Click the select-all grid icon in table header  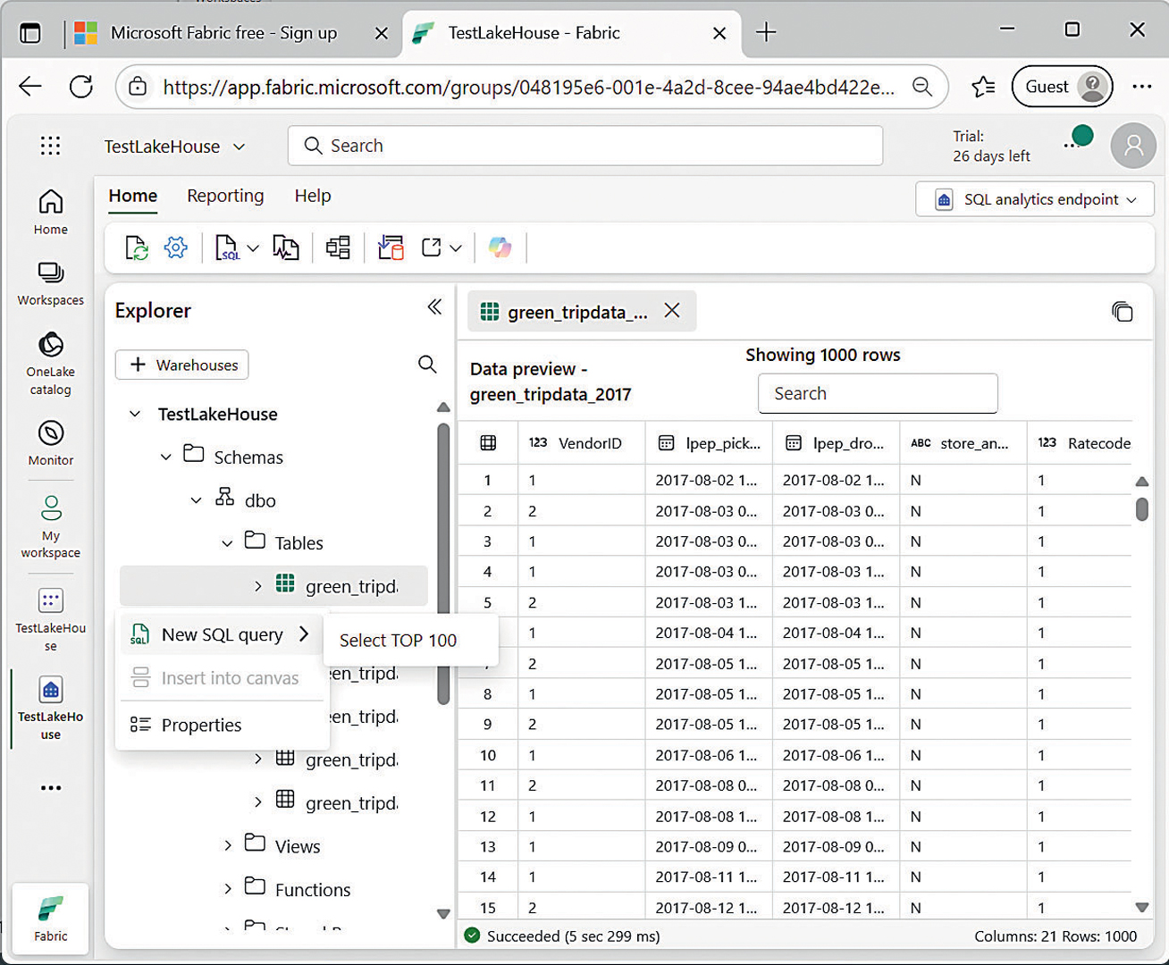tap(488, 443)
